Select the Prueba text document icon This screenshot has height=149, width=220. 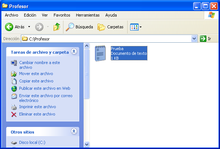(x=100, y=53)
